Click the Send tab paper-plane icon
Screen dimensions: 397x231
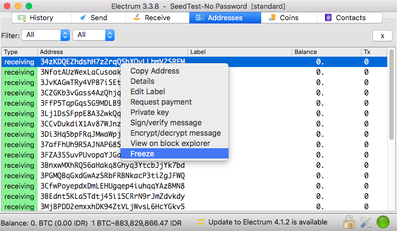[x=83, y=17]
